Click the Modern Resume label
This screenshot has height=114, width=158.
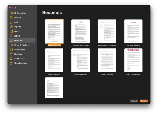click(x=54, y=74)
